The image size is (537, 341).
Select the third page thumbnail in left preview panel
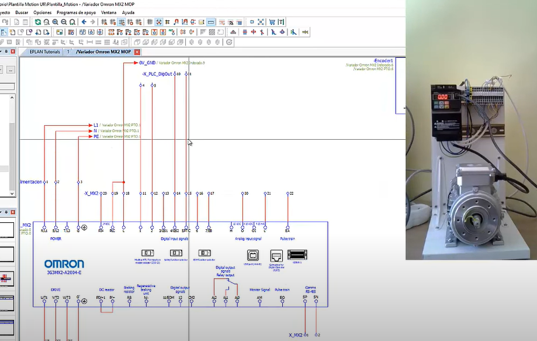pos(7,277)
